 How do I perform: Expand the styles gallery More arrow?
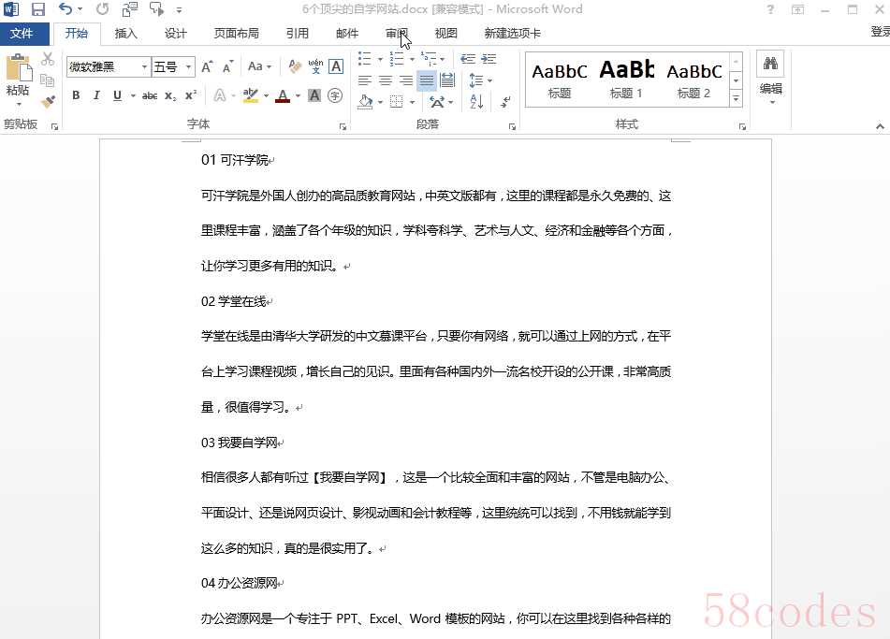pos(736,99)
